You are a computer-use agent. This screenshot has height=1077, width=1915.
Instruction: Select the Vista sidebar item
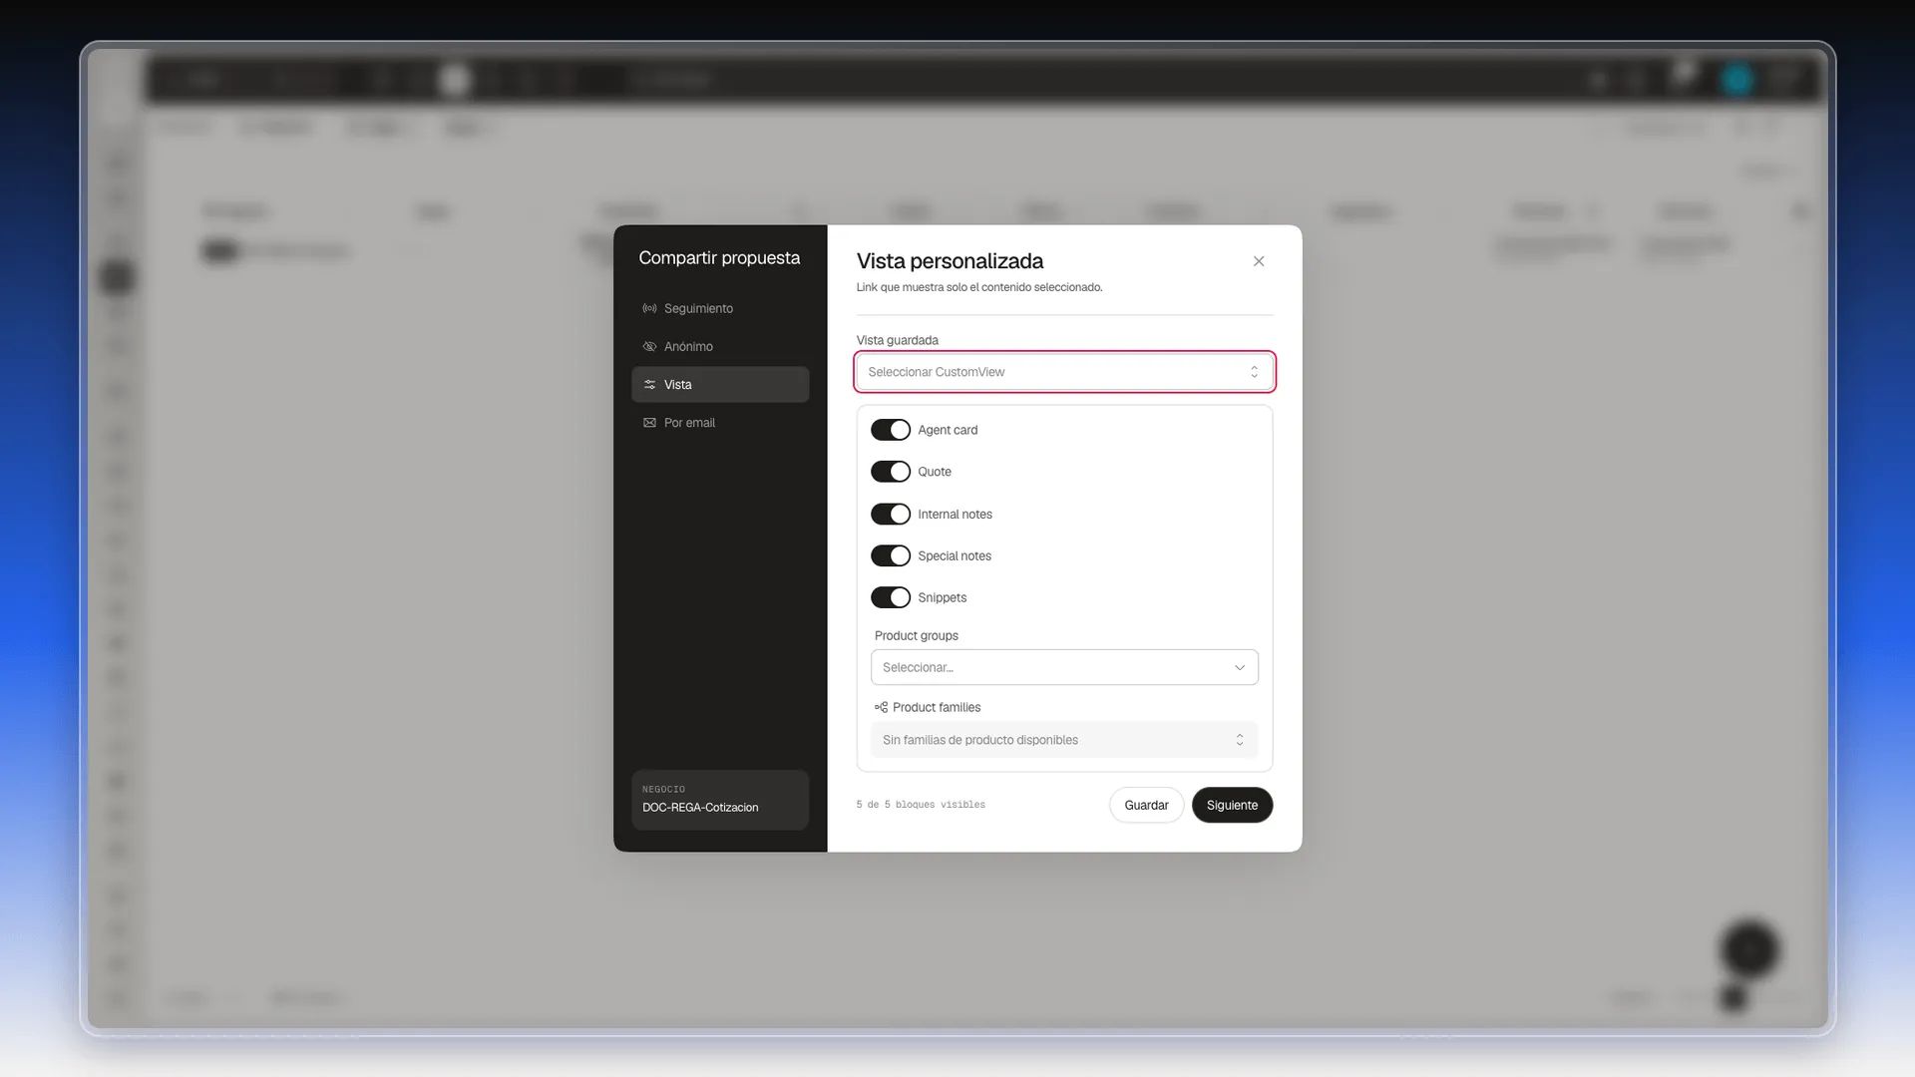click(720, 385)
